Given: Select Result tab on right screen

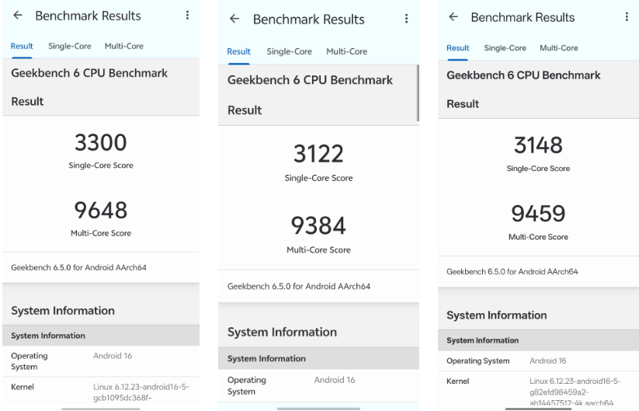Looking at the screenshot, I should click(x=458, y=48).
